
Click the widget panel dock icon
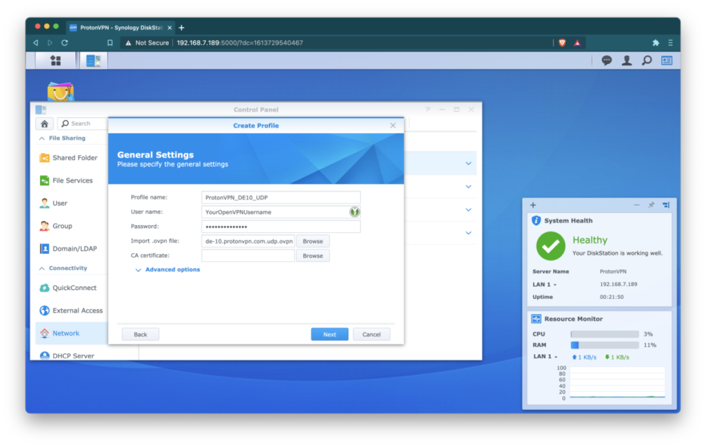666,205
